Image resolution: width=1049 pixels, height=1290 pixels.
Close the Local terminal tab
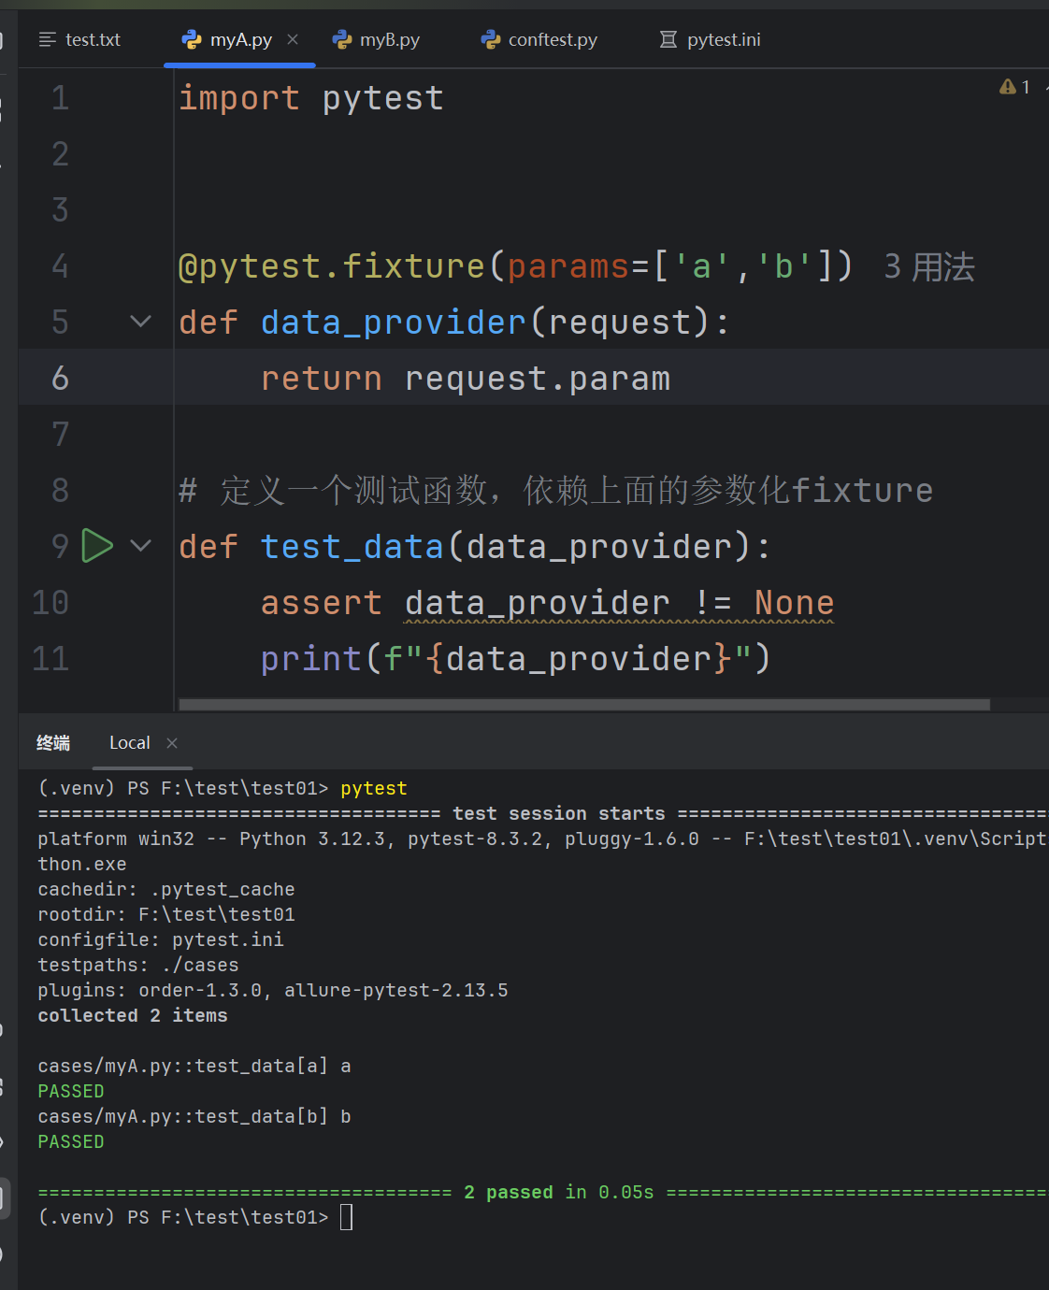coord(172,743)
